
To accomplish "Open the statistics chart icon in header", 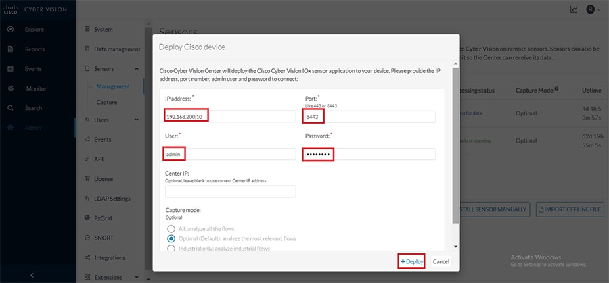I will (x=574, y=9).
